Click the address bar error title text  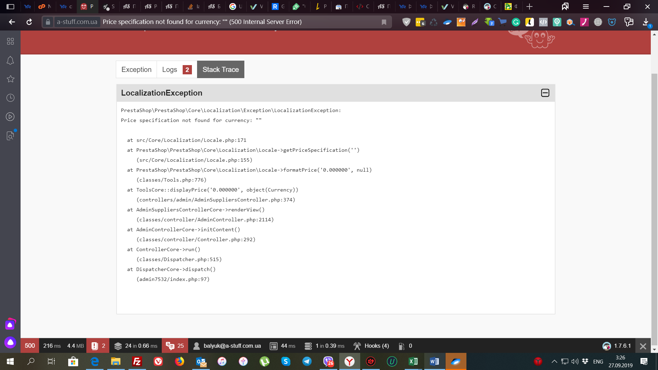point(202,22)
